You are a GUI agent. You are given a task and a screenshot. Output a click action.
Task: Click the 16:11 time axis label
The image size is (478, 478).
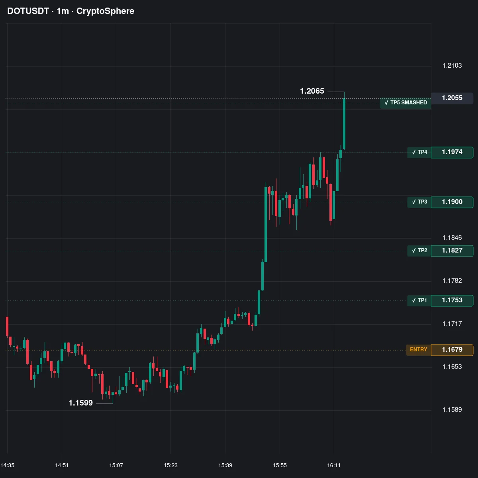(334, 465)
